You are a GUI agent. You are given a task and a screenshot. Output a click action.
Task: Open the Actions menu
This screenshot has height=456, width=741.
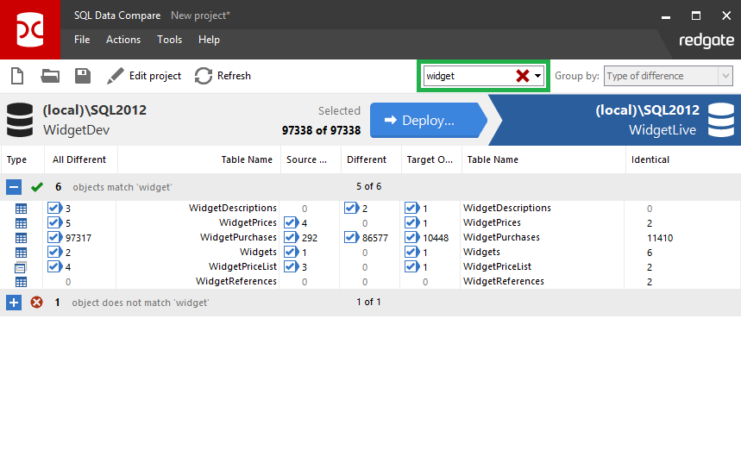(x=123, y=40)
